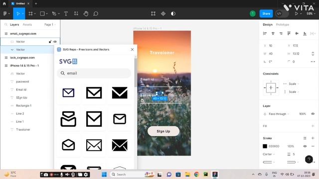Open the shape tools dropdown arrow
The height and width of the screenshot is (179, 319).
(47, 13)
